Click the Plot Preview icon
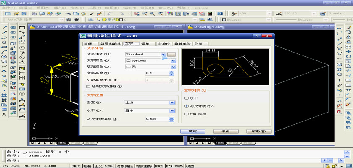The height and width of the screenshot is (168, 353). [42, 13]
